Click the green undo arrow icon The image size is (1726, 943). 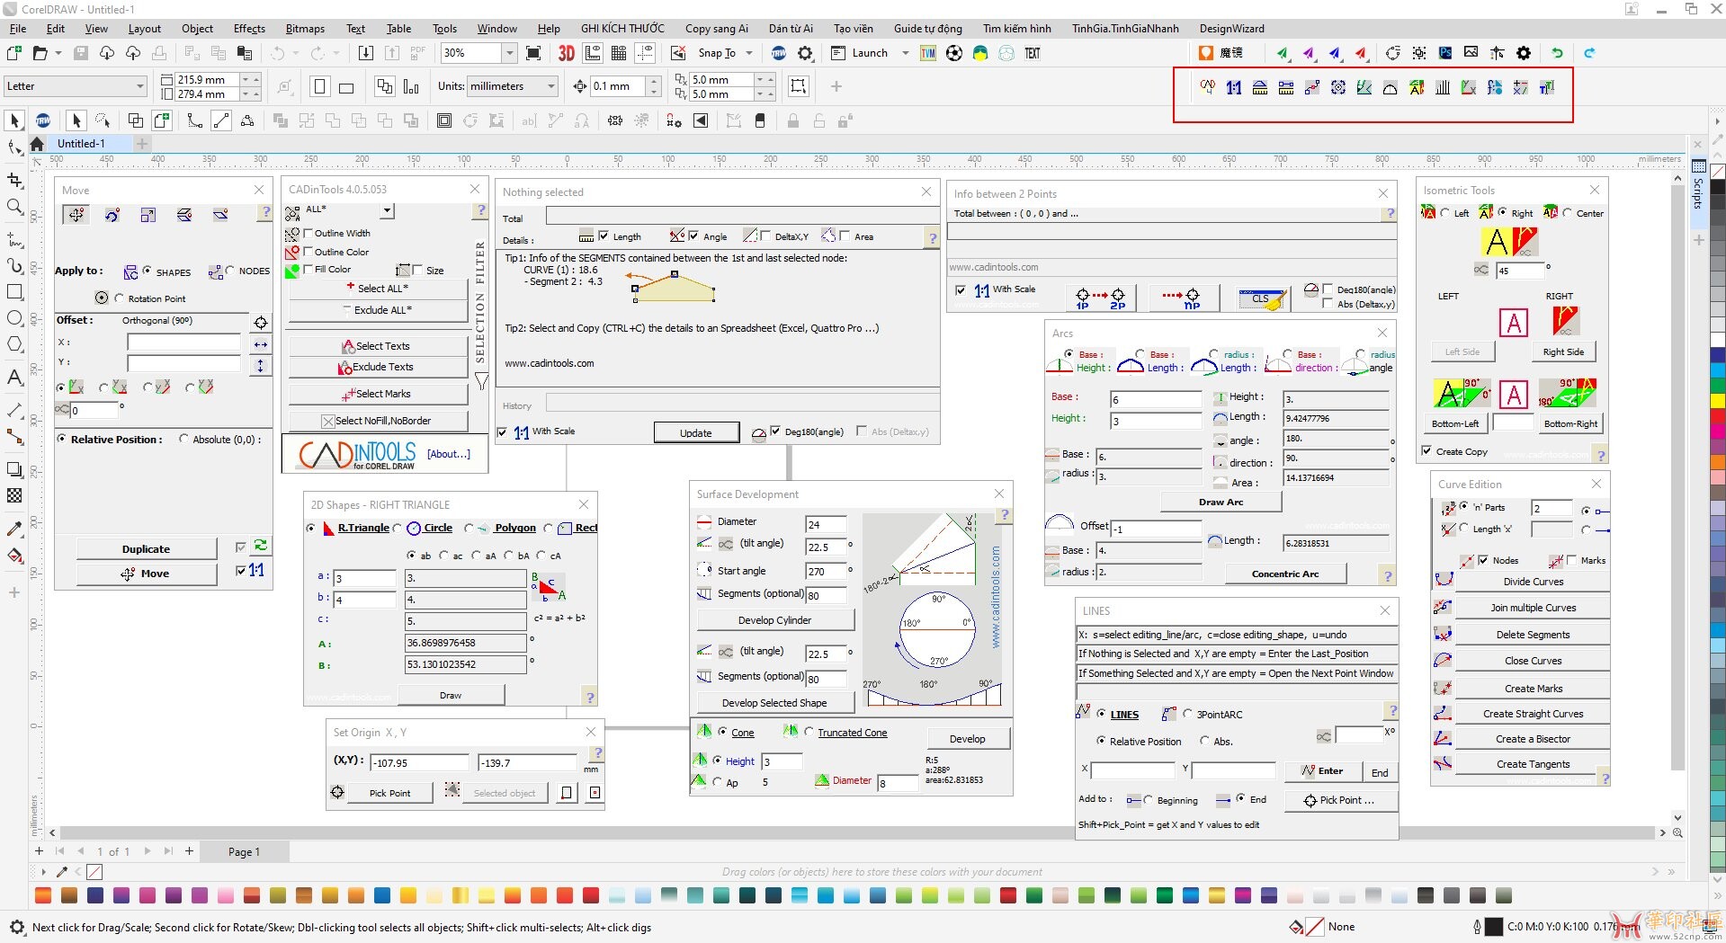click(x=1557, y=53)
